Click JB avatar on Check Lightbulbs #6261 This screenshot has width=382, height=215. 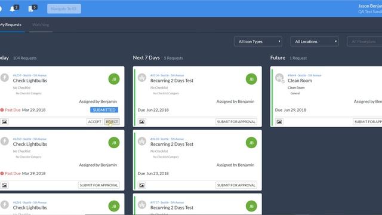pyautogui.click(x=114, y=206)
